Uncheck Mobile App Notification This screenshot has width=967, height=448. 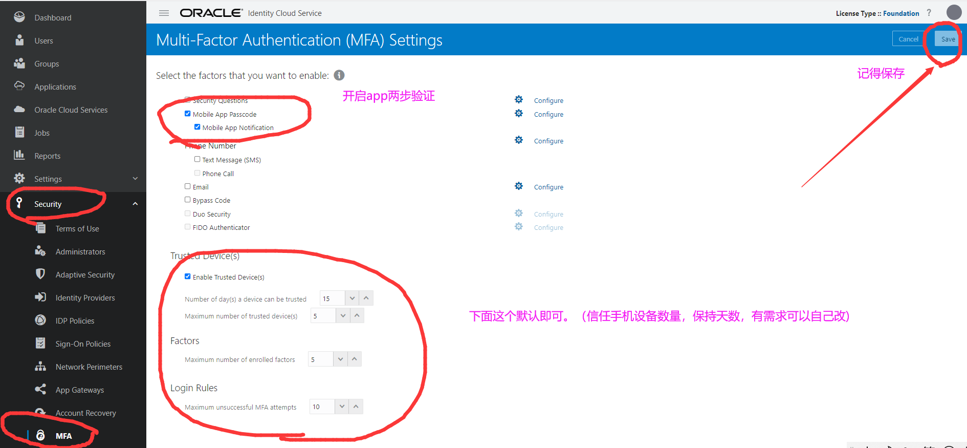point(197,127)
